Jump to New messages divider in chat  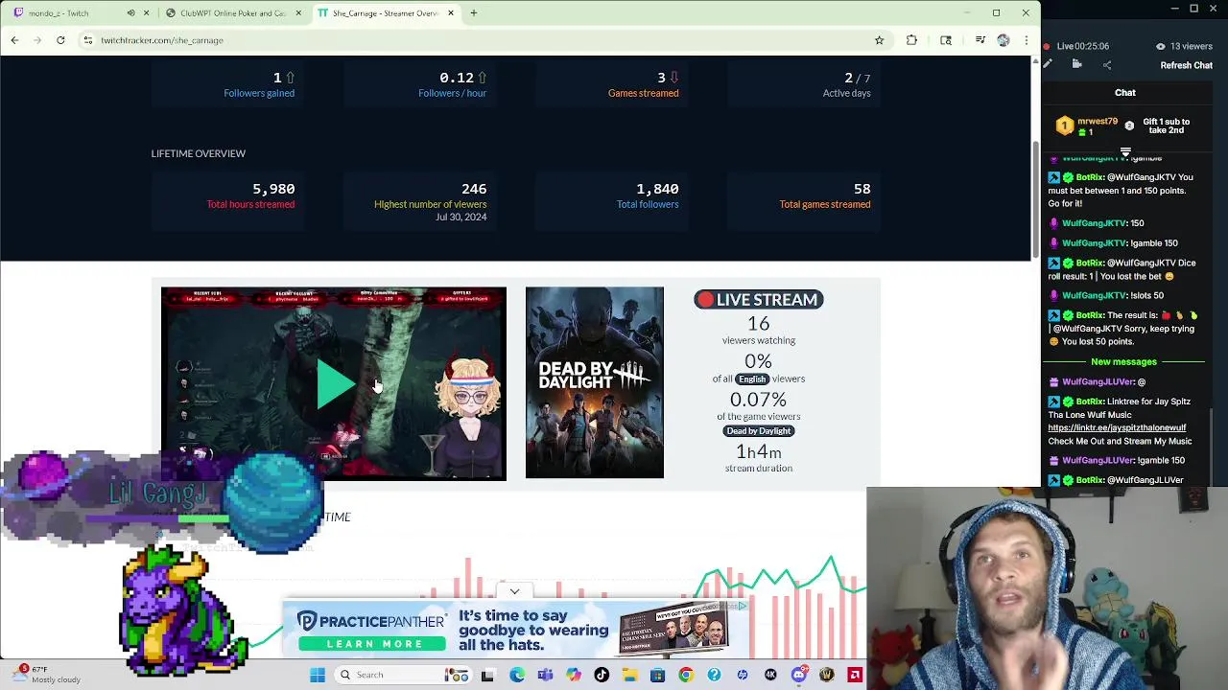pyautogui.click(x=1123, y=362)
